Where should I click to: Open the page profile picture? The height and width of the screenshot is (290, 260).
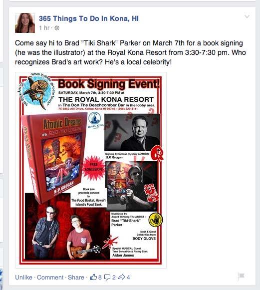25,23
